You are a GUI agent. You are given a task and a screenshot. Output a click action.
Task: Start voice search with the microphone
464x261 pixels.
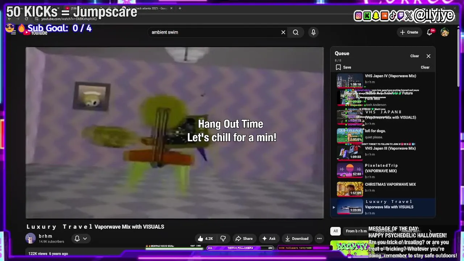point(314,32)
